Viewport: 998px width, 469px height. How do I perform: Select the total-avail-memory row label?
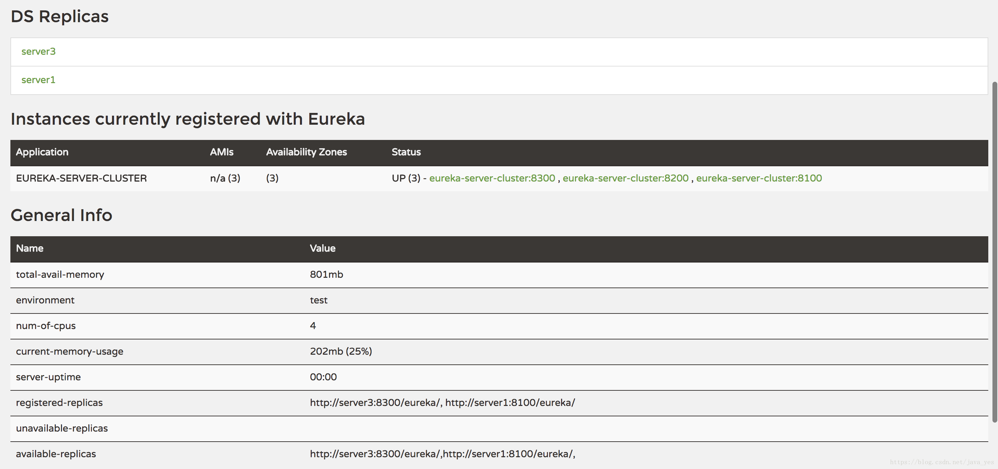coord(60,274)
